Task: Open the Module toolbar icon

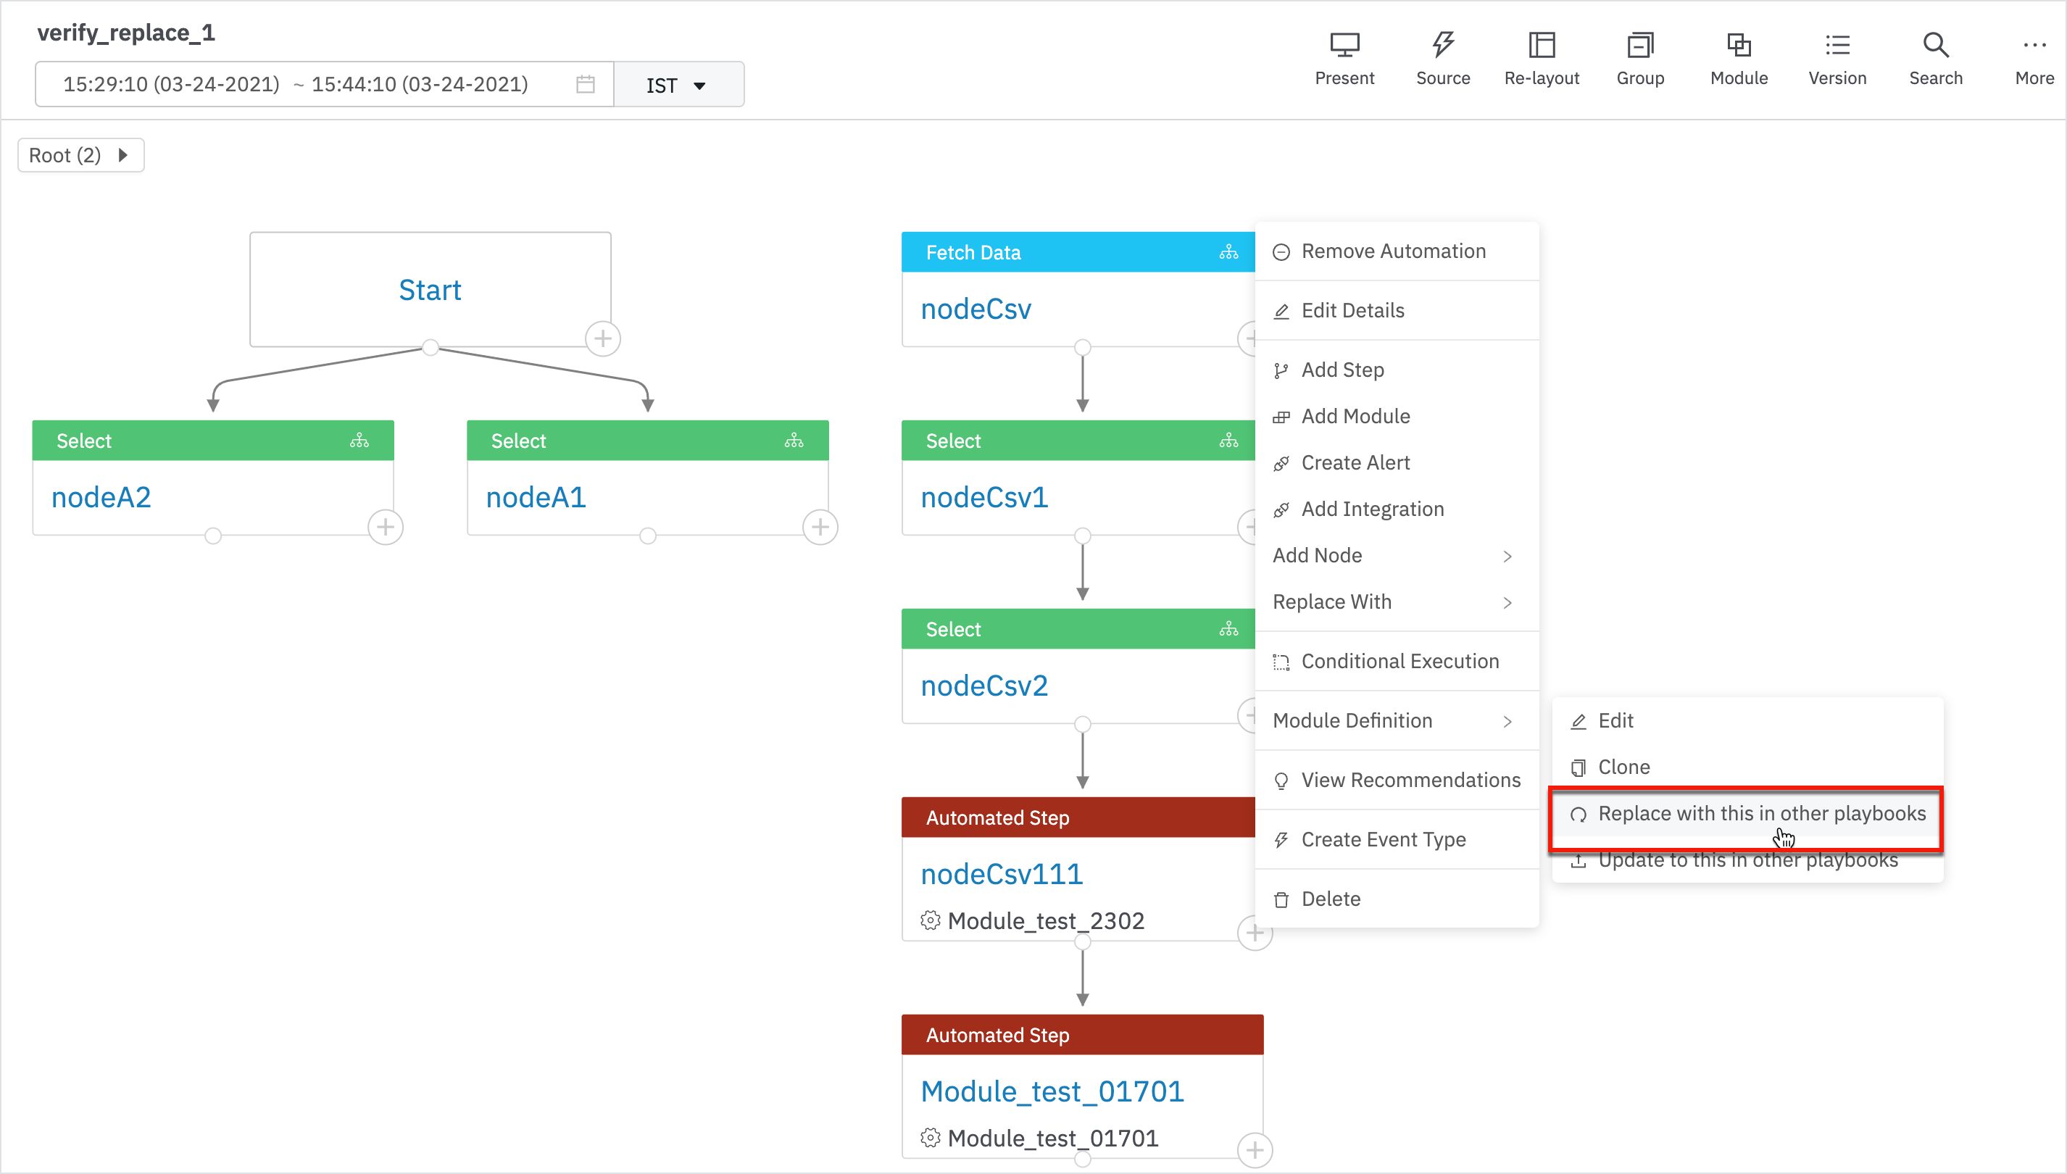Action: click(x=1739, y=45)
